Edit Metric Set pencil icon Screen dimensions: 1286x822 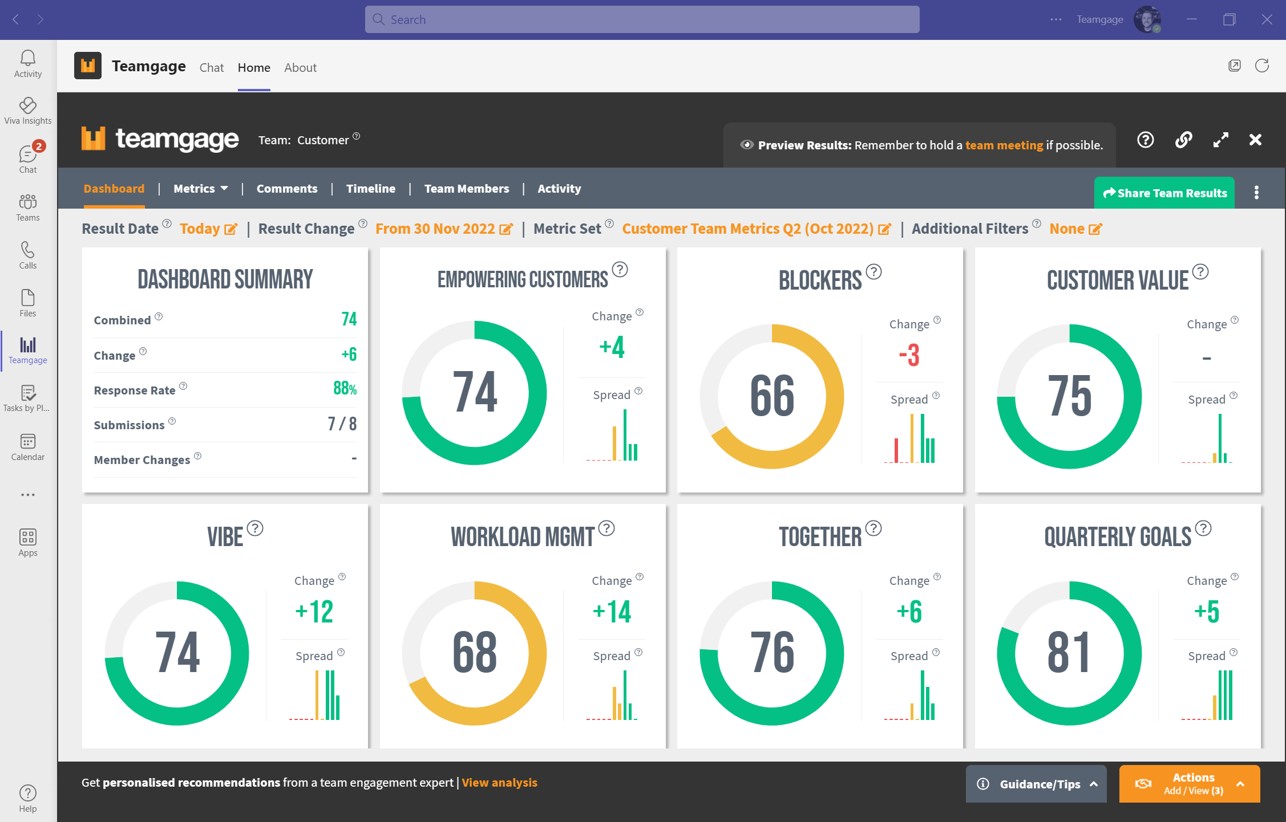[x=884, y=229]
